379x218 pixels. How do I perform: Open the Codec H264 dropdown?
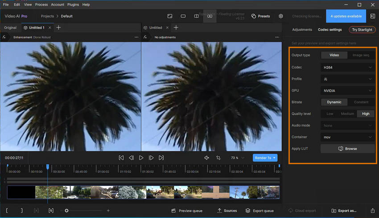[x=348, y=67]
